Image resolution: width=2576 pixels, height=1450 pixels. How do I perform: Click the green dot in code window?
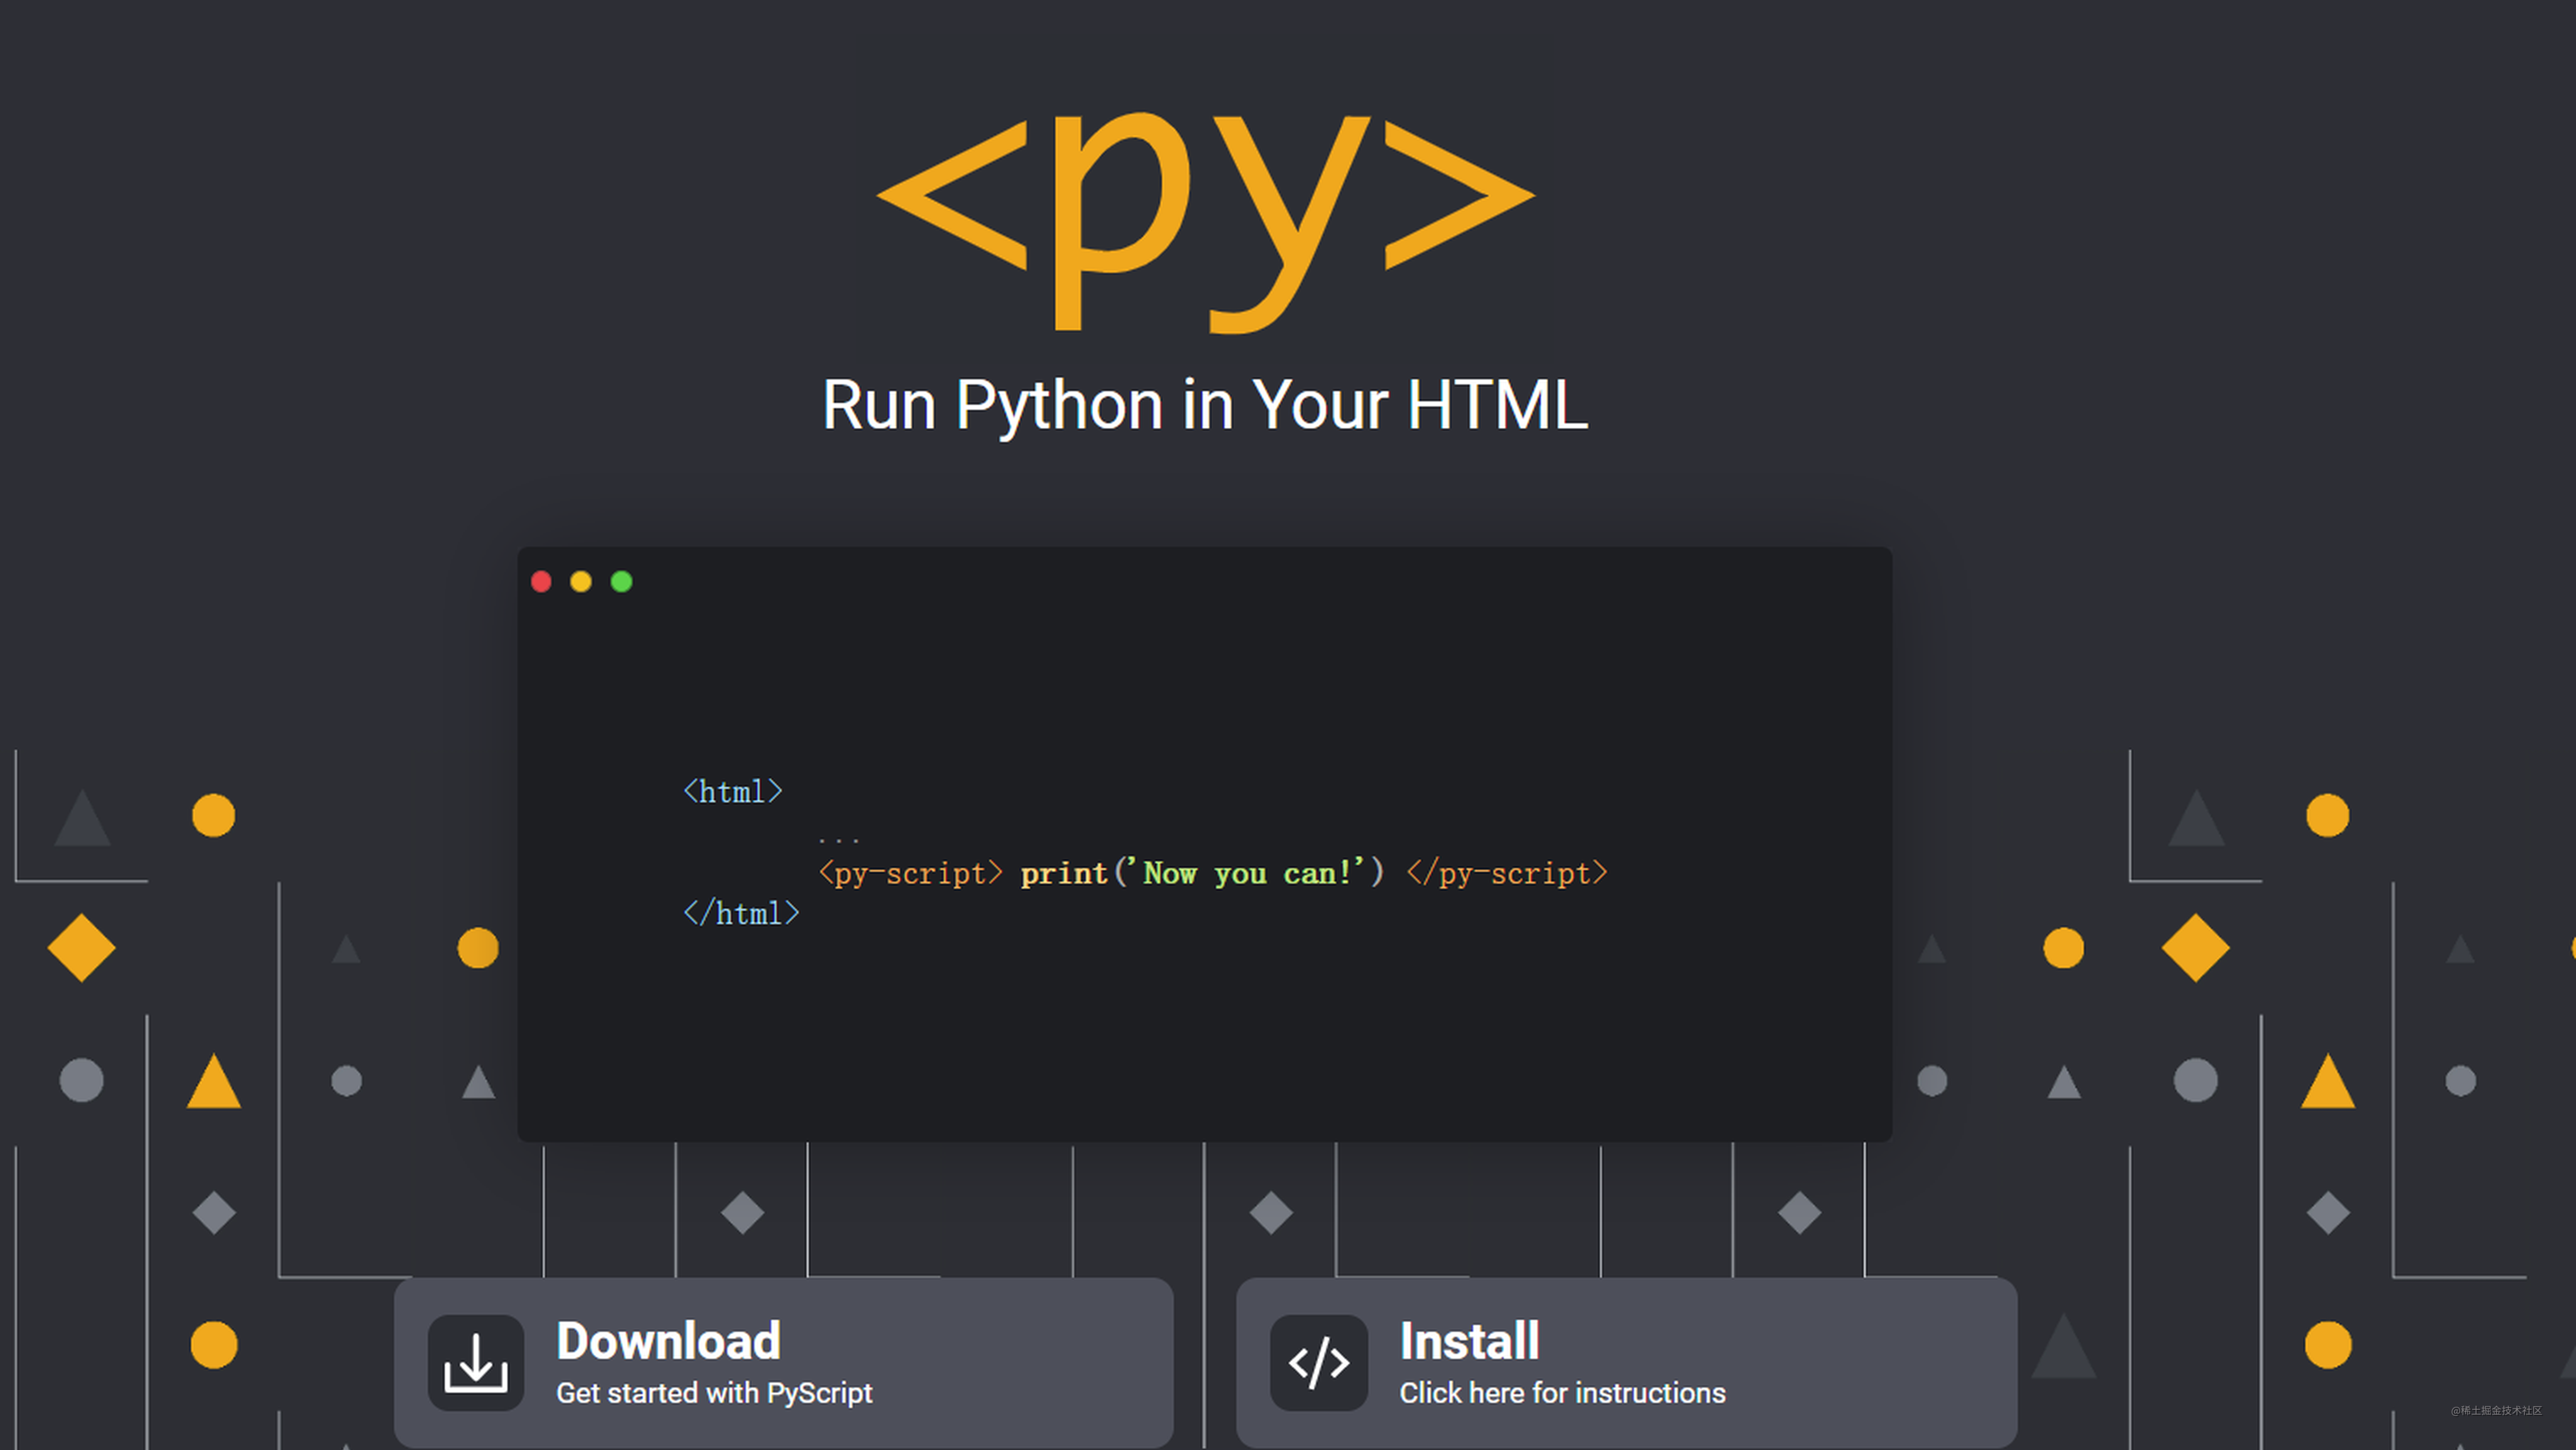[621, 582]
